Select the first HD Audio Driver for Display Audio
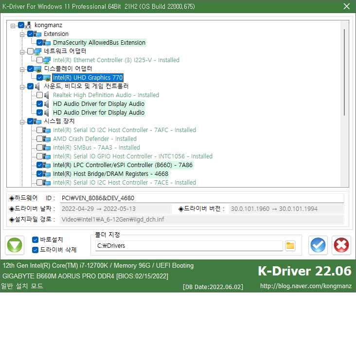Viewport: 356px width, 343px height. point(99,104)
